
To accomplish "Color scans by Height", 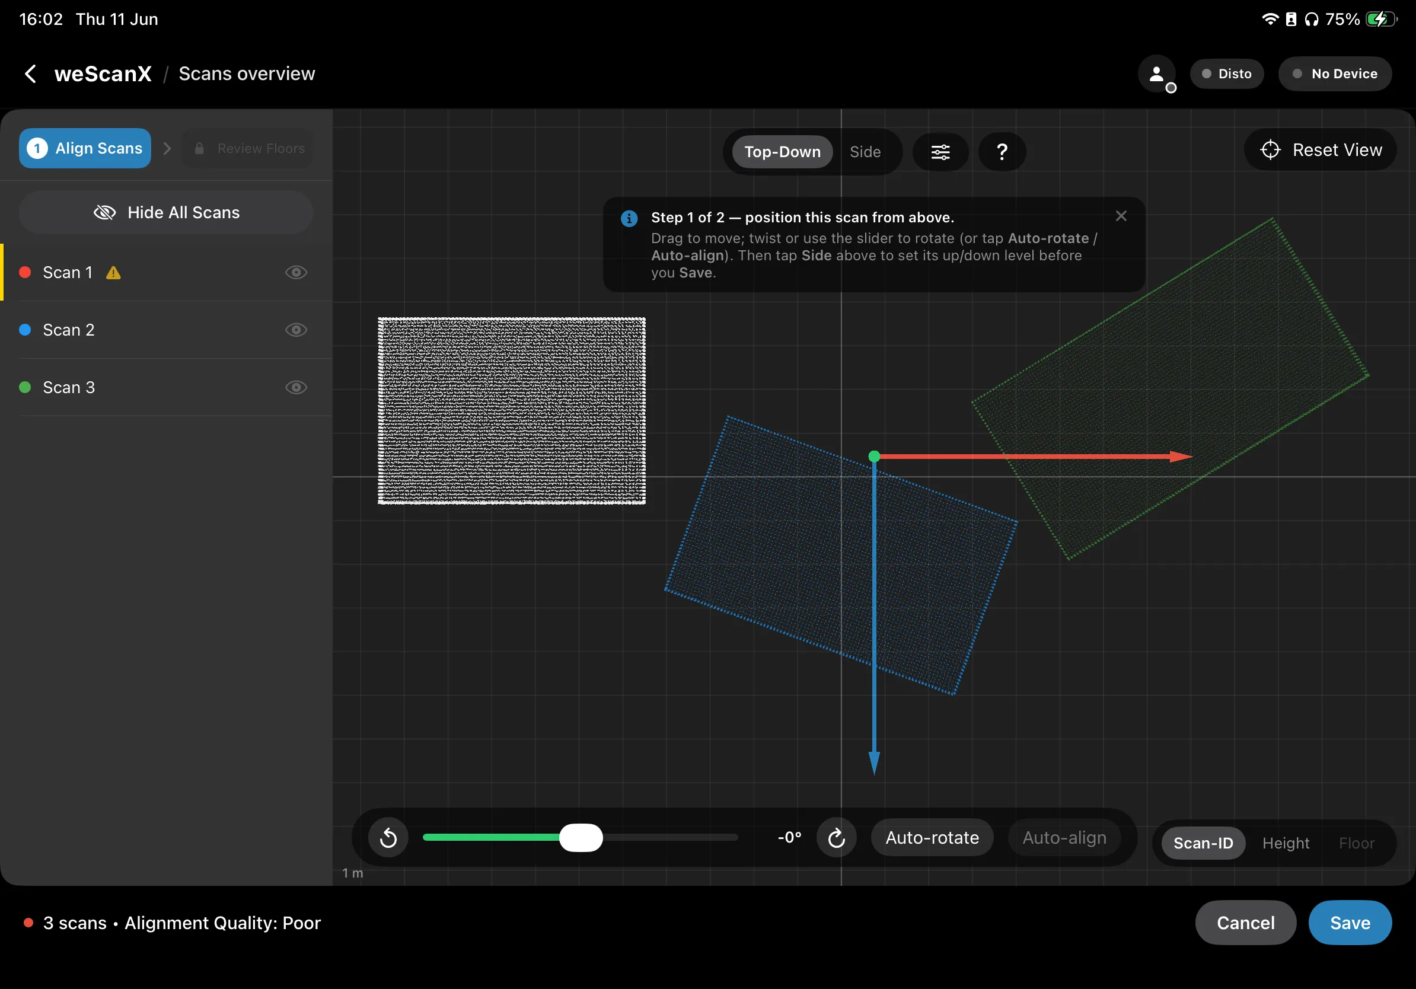I will pos(1286,843).
